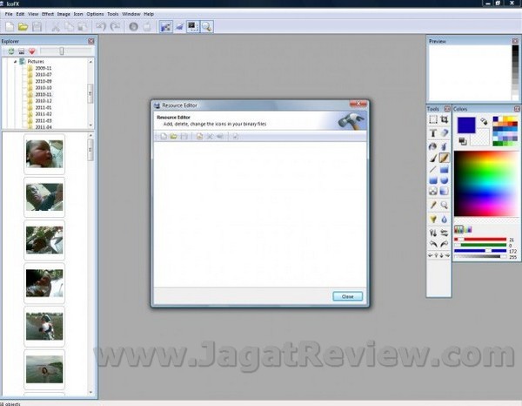Click the open folder icon in Resource Editor
This screenshot has width=522, height=406.
coord(173,137)
